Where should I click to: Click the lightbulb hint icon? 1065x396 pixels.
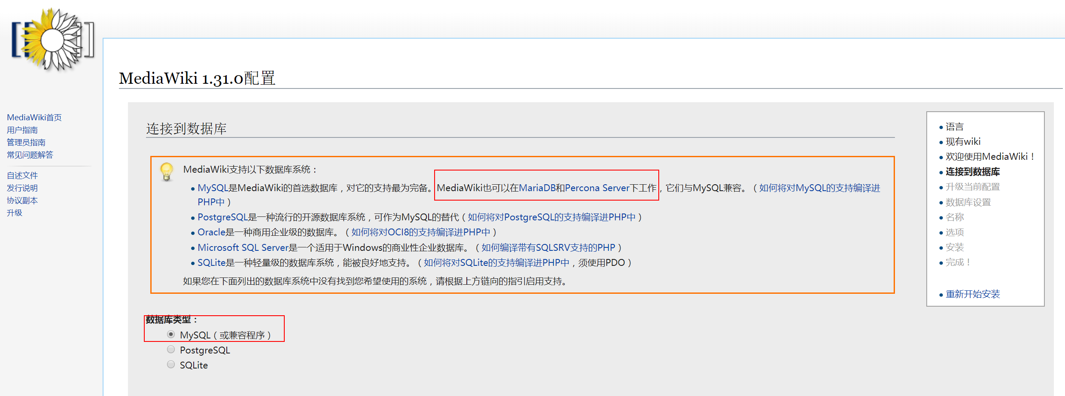(x=167, y=172)
